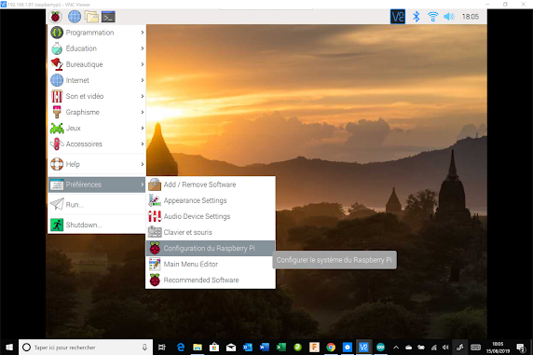Select Configuration du Raspberry Pi
Viewport: 533px width, 355px height.
(x=211, y=248)
